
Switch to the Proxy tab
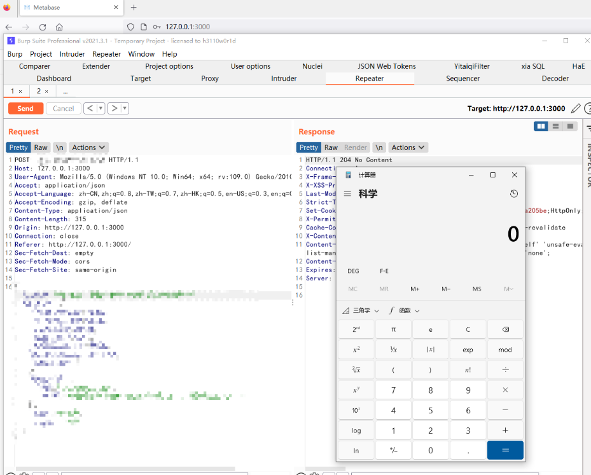(210, 78)
